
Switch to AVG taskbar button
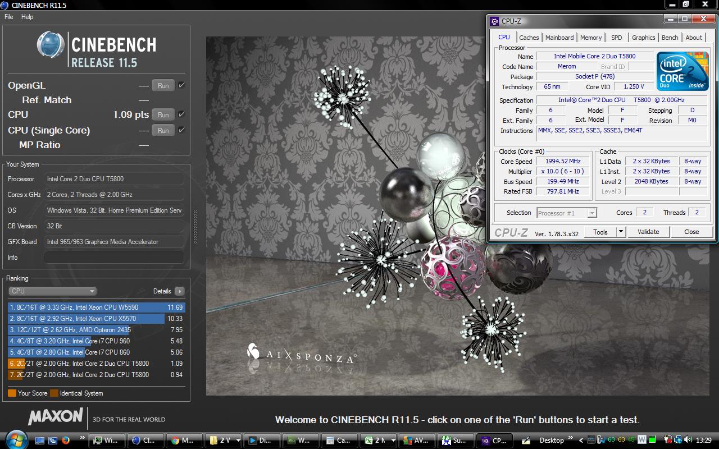tap(416, 440)
